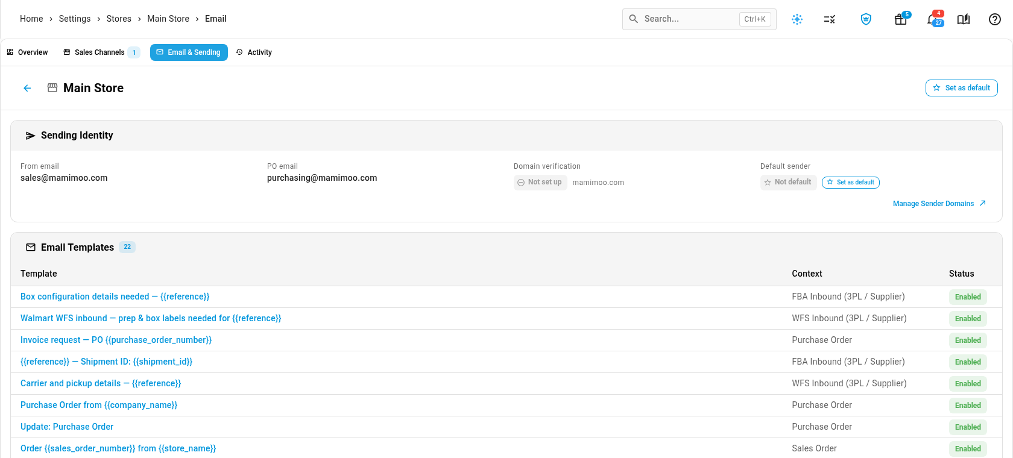1013x458 pixels.
Task: Click the Not default sender badge
Action: pos(789,182)
